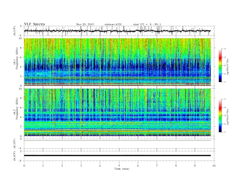Screen dimensions: 241x186
Task: Click the "3" minute tick label
Action: [x=81, y=166]
